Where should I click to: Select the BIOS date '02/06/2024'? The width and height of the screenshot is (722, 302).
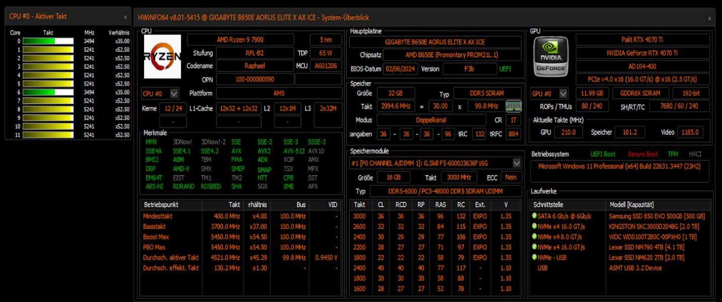coord(400,68)
